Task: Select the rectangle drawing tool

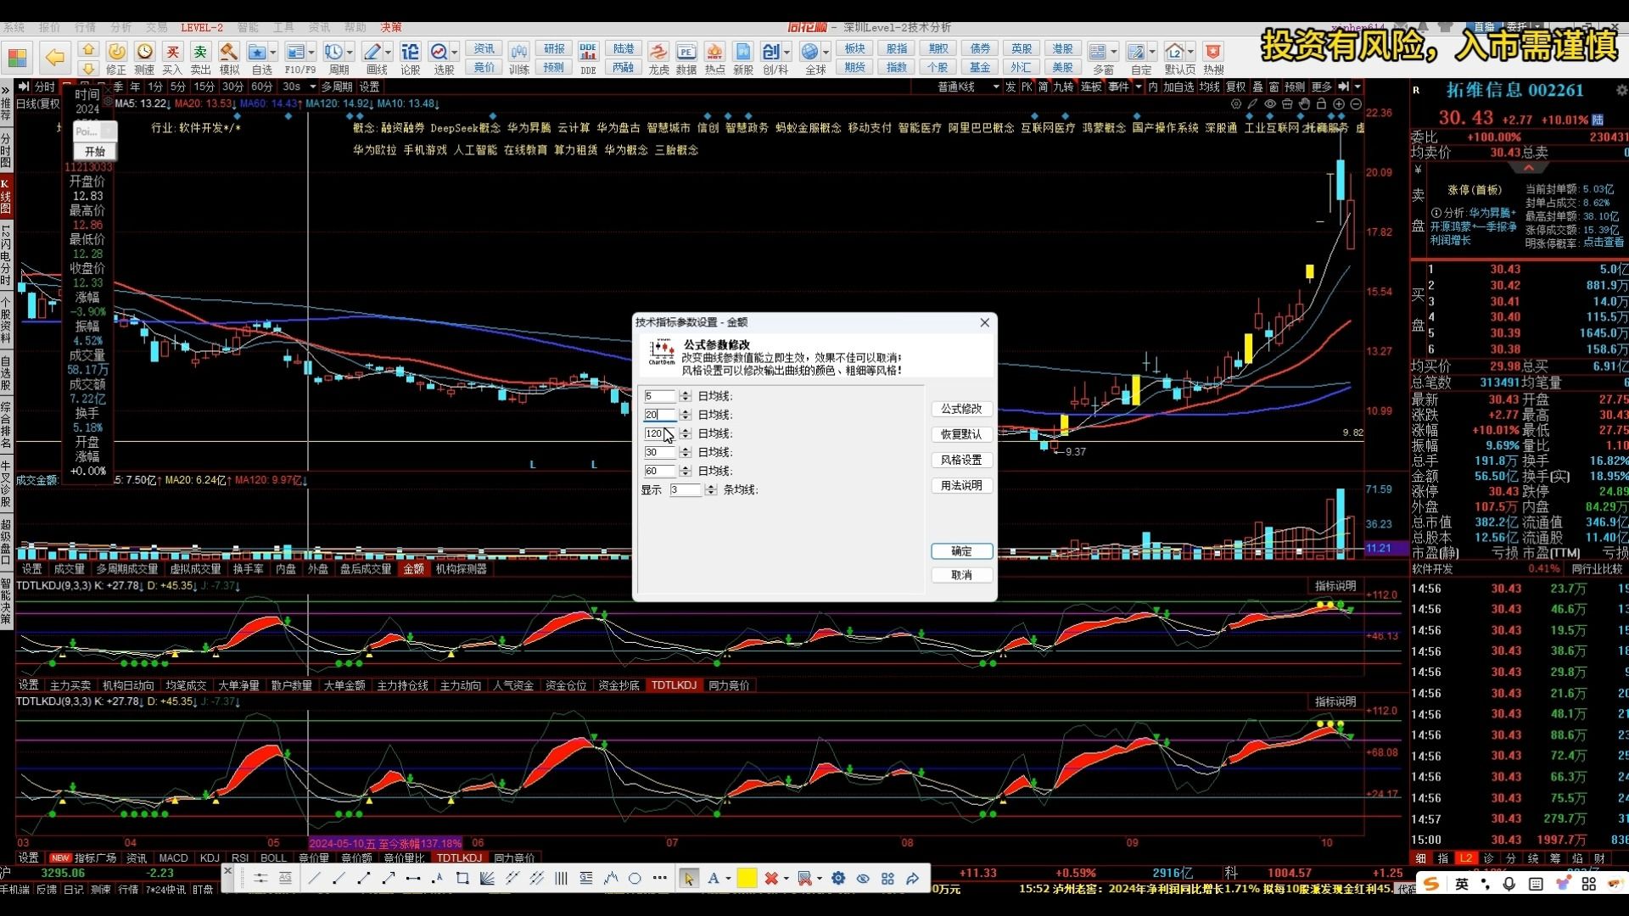Action: (x=462, y=879)
